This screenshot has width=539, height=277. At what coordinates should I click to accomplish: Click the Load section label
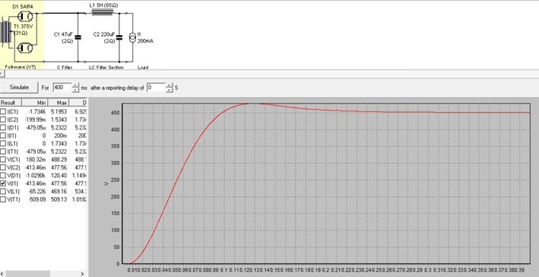(x=143, y=68)
